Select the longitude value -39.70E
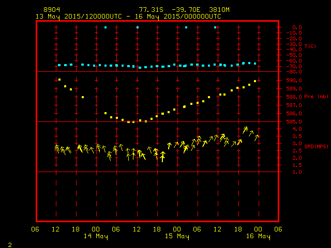The height and width of the screenshot is (248, 331). coord(186,10)
